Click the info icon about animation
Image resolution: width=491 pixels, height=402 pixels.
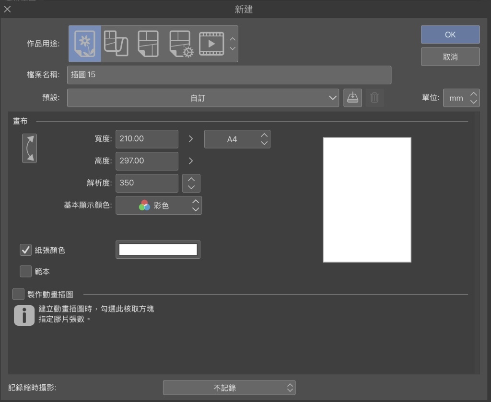tap(24, 315)
